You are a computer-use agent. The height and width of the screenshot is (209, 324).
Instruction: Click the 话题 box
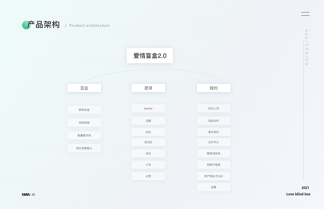click(148, 121)
